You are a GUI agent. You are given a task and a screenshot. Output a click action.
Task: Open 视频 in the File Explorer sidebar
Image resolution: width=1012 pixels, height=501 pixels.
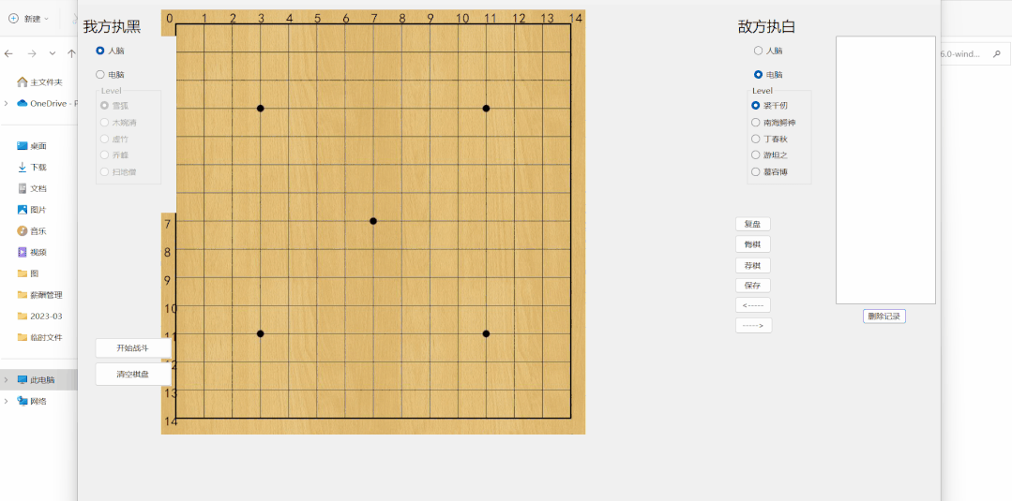32,252
